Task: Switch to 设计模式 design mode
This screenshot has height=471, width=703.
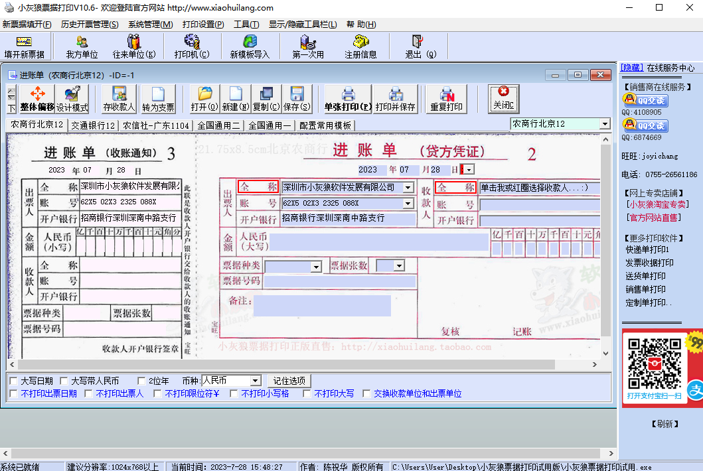Action: [x=72, y=99]
